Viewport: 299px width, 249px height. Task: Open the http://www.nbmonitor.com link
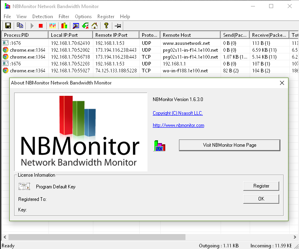click(178, 125)
